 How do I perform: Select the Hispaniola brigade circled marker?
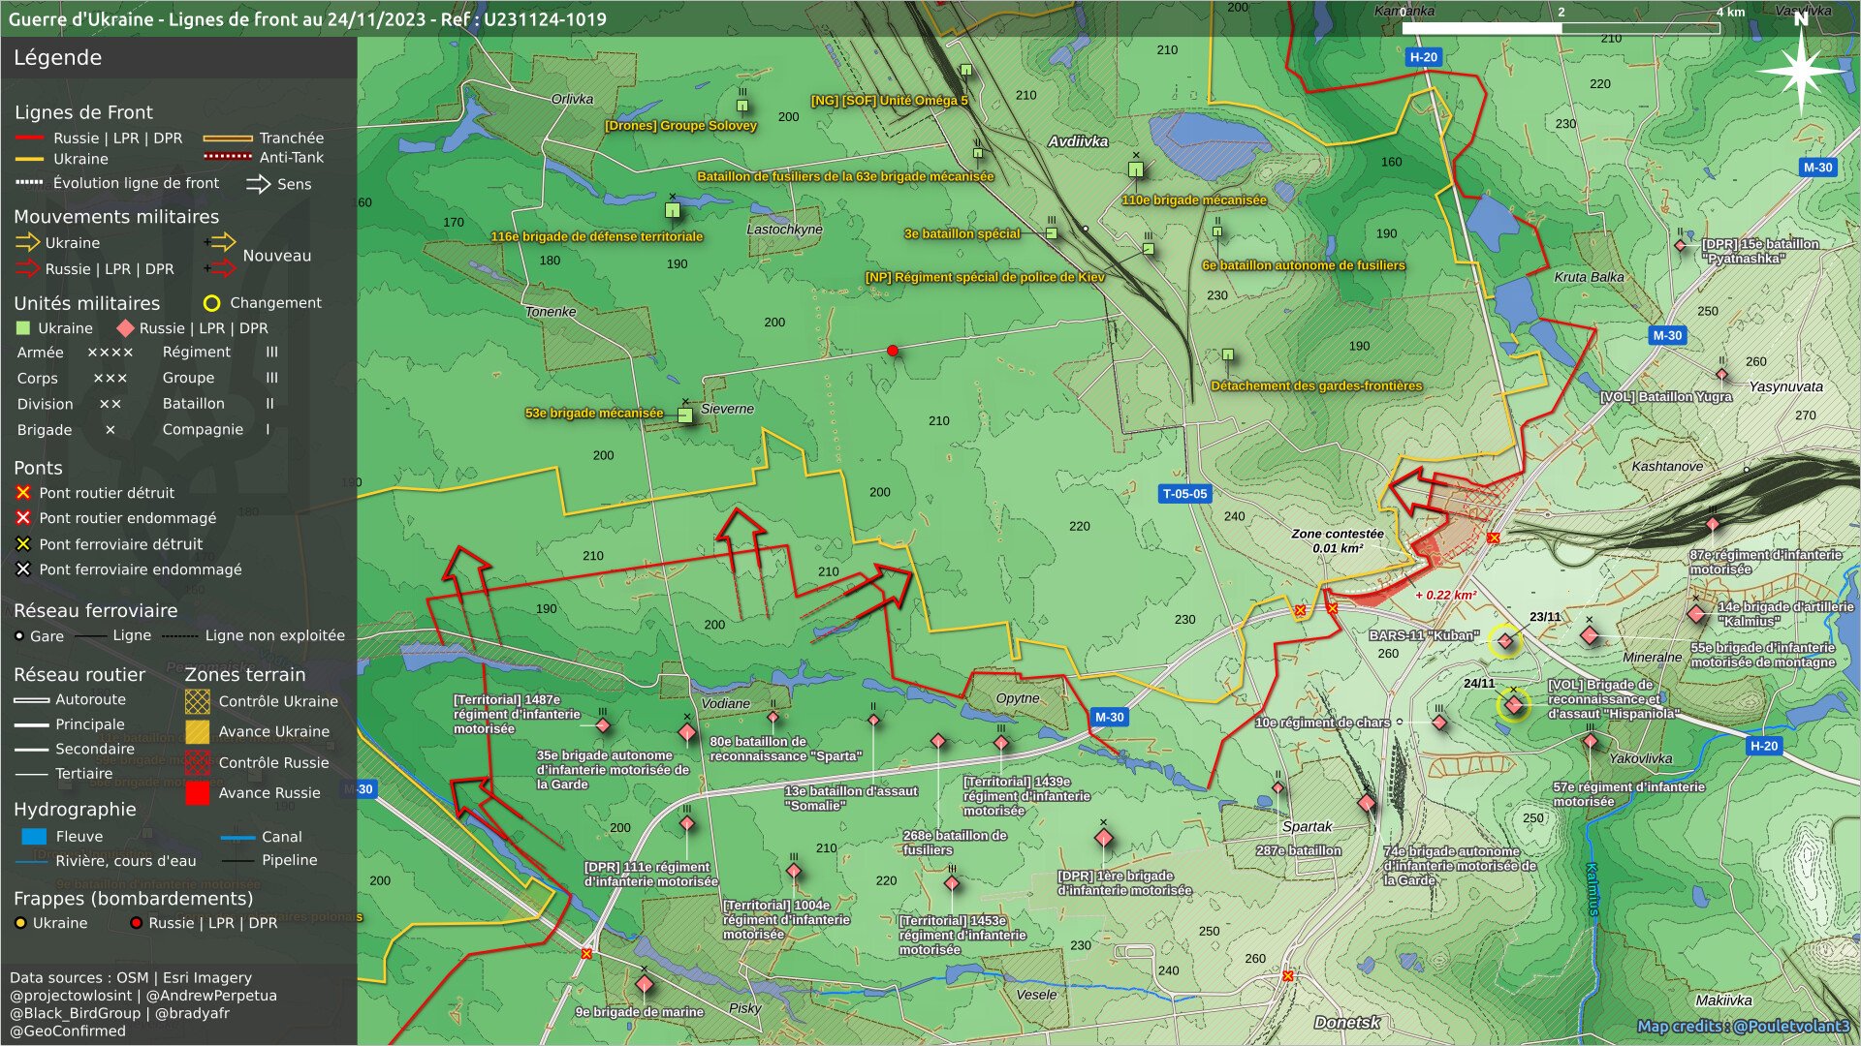pos(1513,704)
